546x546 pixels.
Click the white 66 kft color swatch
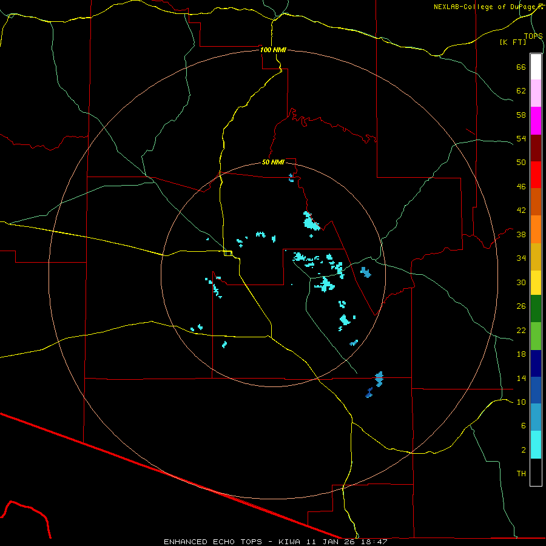pyautogui.click(x=536, y=67)
